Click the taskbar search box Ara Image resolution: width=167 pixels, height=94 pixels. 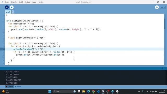pos(64,91)
